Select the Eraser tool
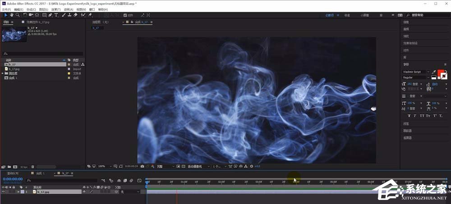451x204 pixels. 75,15
